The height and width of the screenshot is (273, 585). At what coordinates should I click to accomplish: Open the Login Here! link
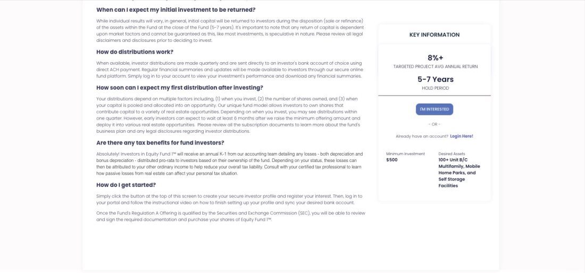coord(461,136)
